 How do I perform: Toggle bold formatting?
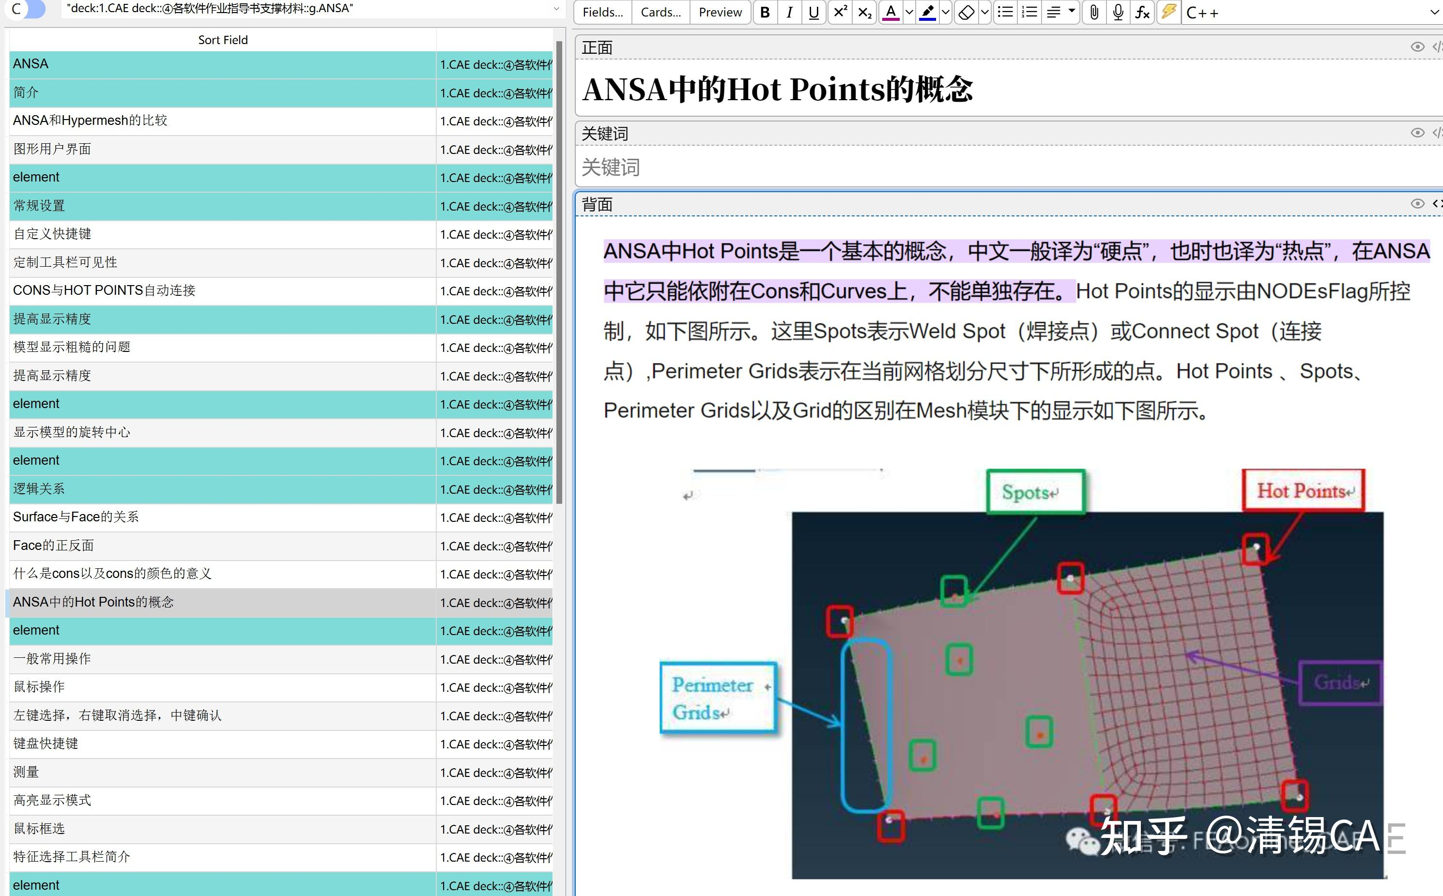[765, 13]
